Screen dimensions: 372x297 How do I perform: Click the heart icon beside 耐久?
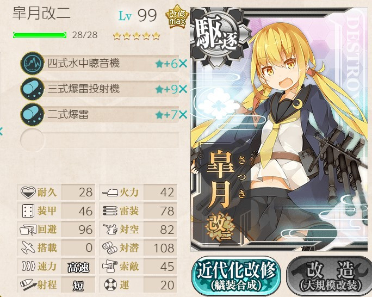[x=28, y=192]
